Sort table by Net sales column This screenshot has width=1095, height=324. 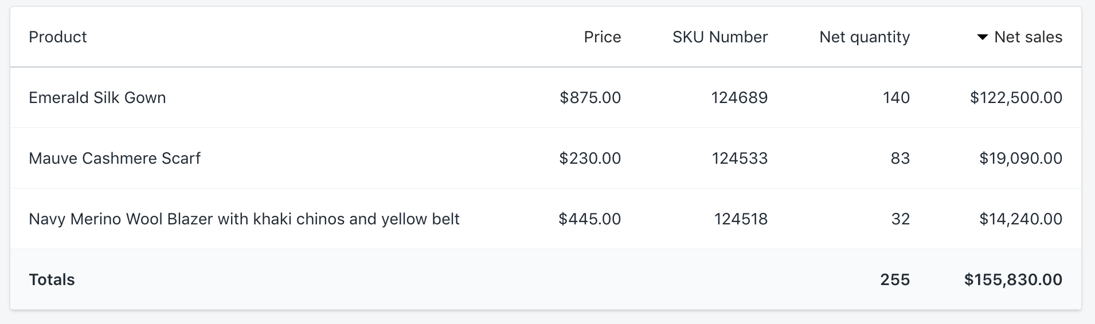coord(1028,37)
